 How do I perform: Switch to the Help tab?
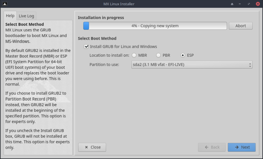click(10, 16)
